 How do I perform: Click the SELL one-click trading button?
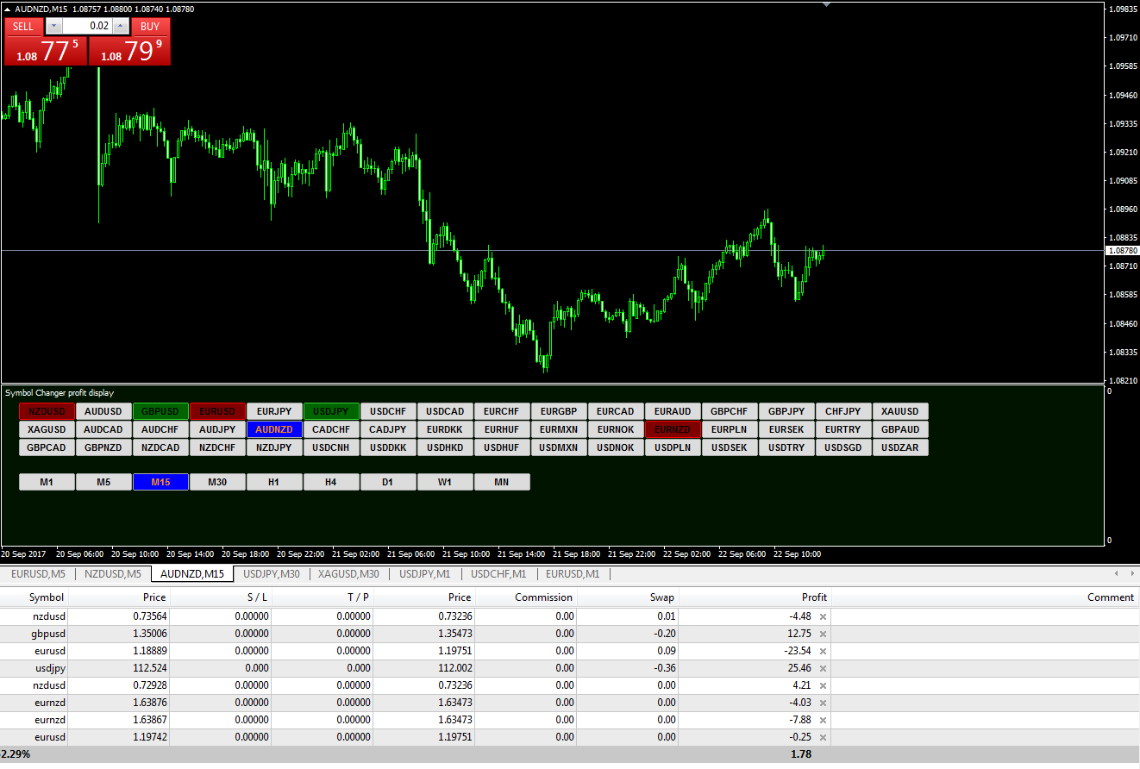click(23, 26)
